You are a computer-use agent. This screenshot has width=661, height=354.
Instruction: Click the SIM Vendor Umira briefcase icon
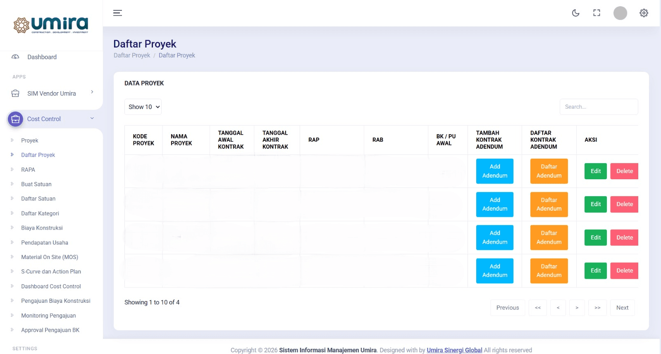[15, 93]
